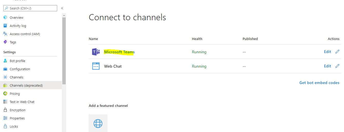Click pencil icon in Microsoft Teams row

pyautogui.click(x=337, y=52)
